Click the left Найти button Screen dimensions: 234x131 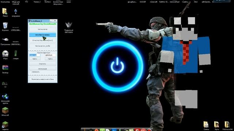[x=35, y=59]
